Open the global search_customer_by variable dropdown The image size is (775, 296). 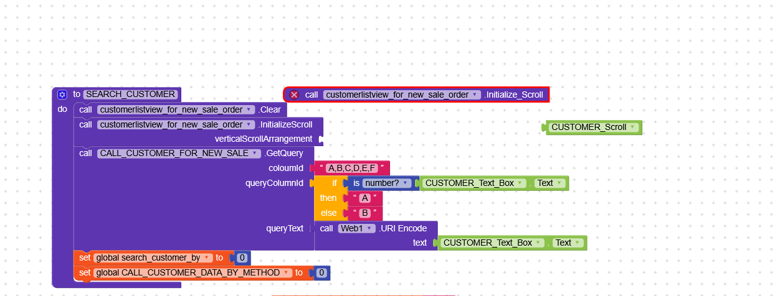[154, 257]
